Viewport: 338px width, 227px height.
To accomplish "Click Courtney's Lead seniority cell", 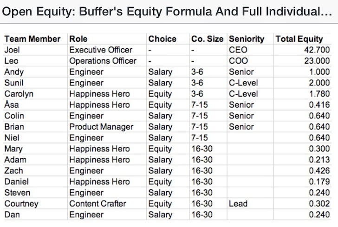I will coord(238,204).
